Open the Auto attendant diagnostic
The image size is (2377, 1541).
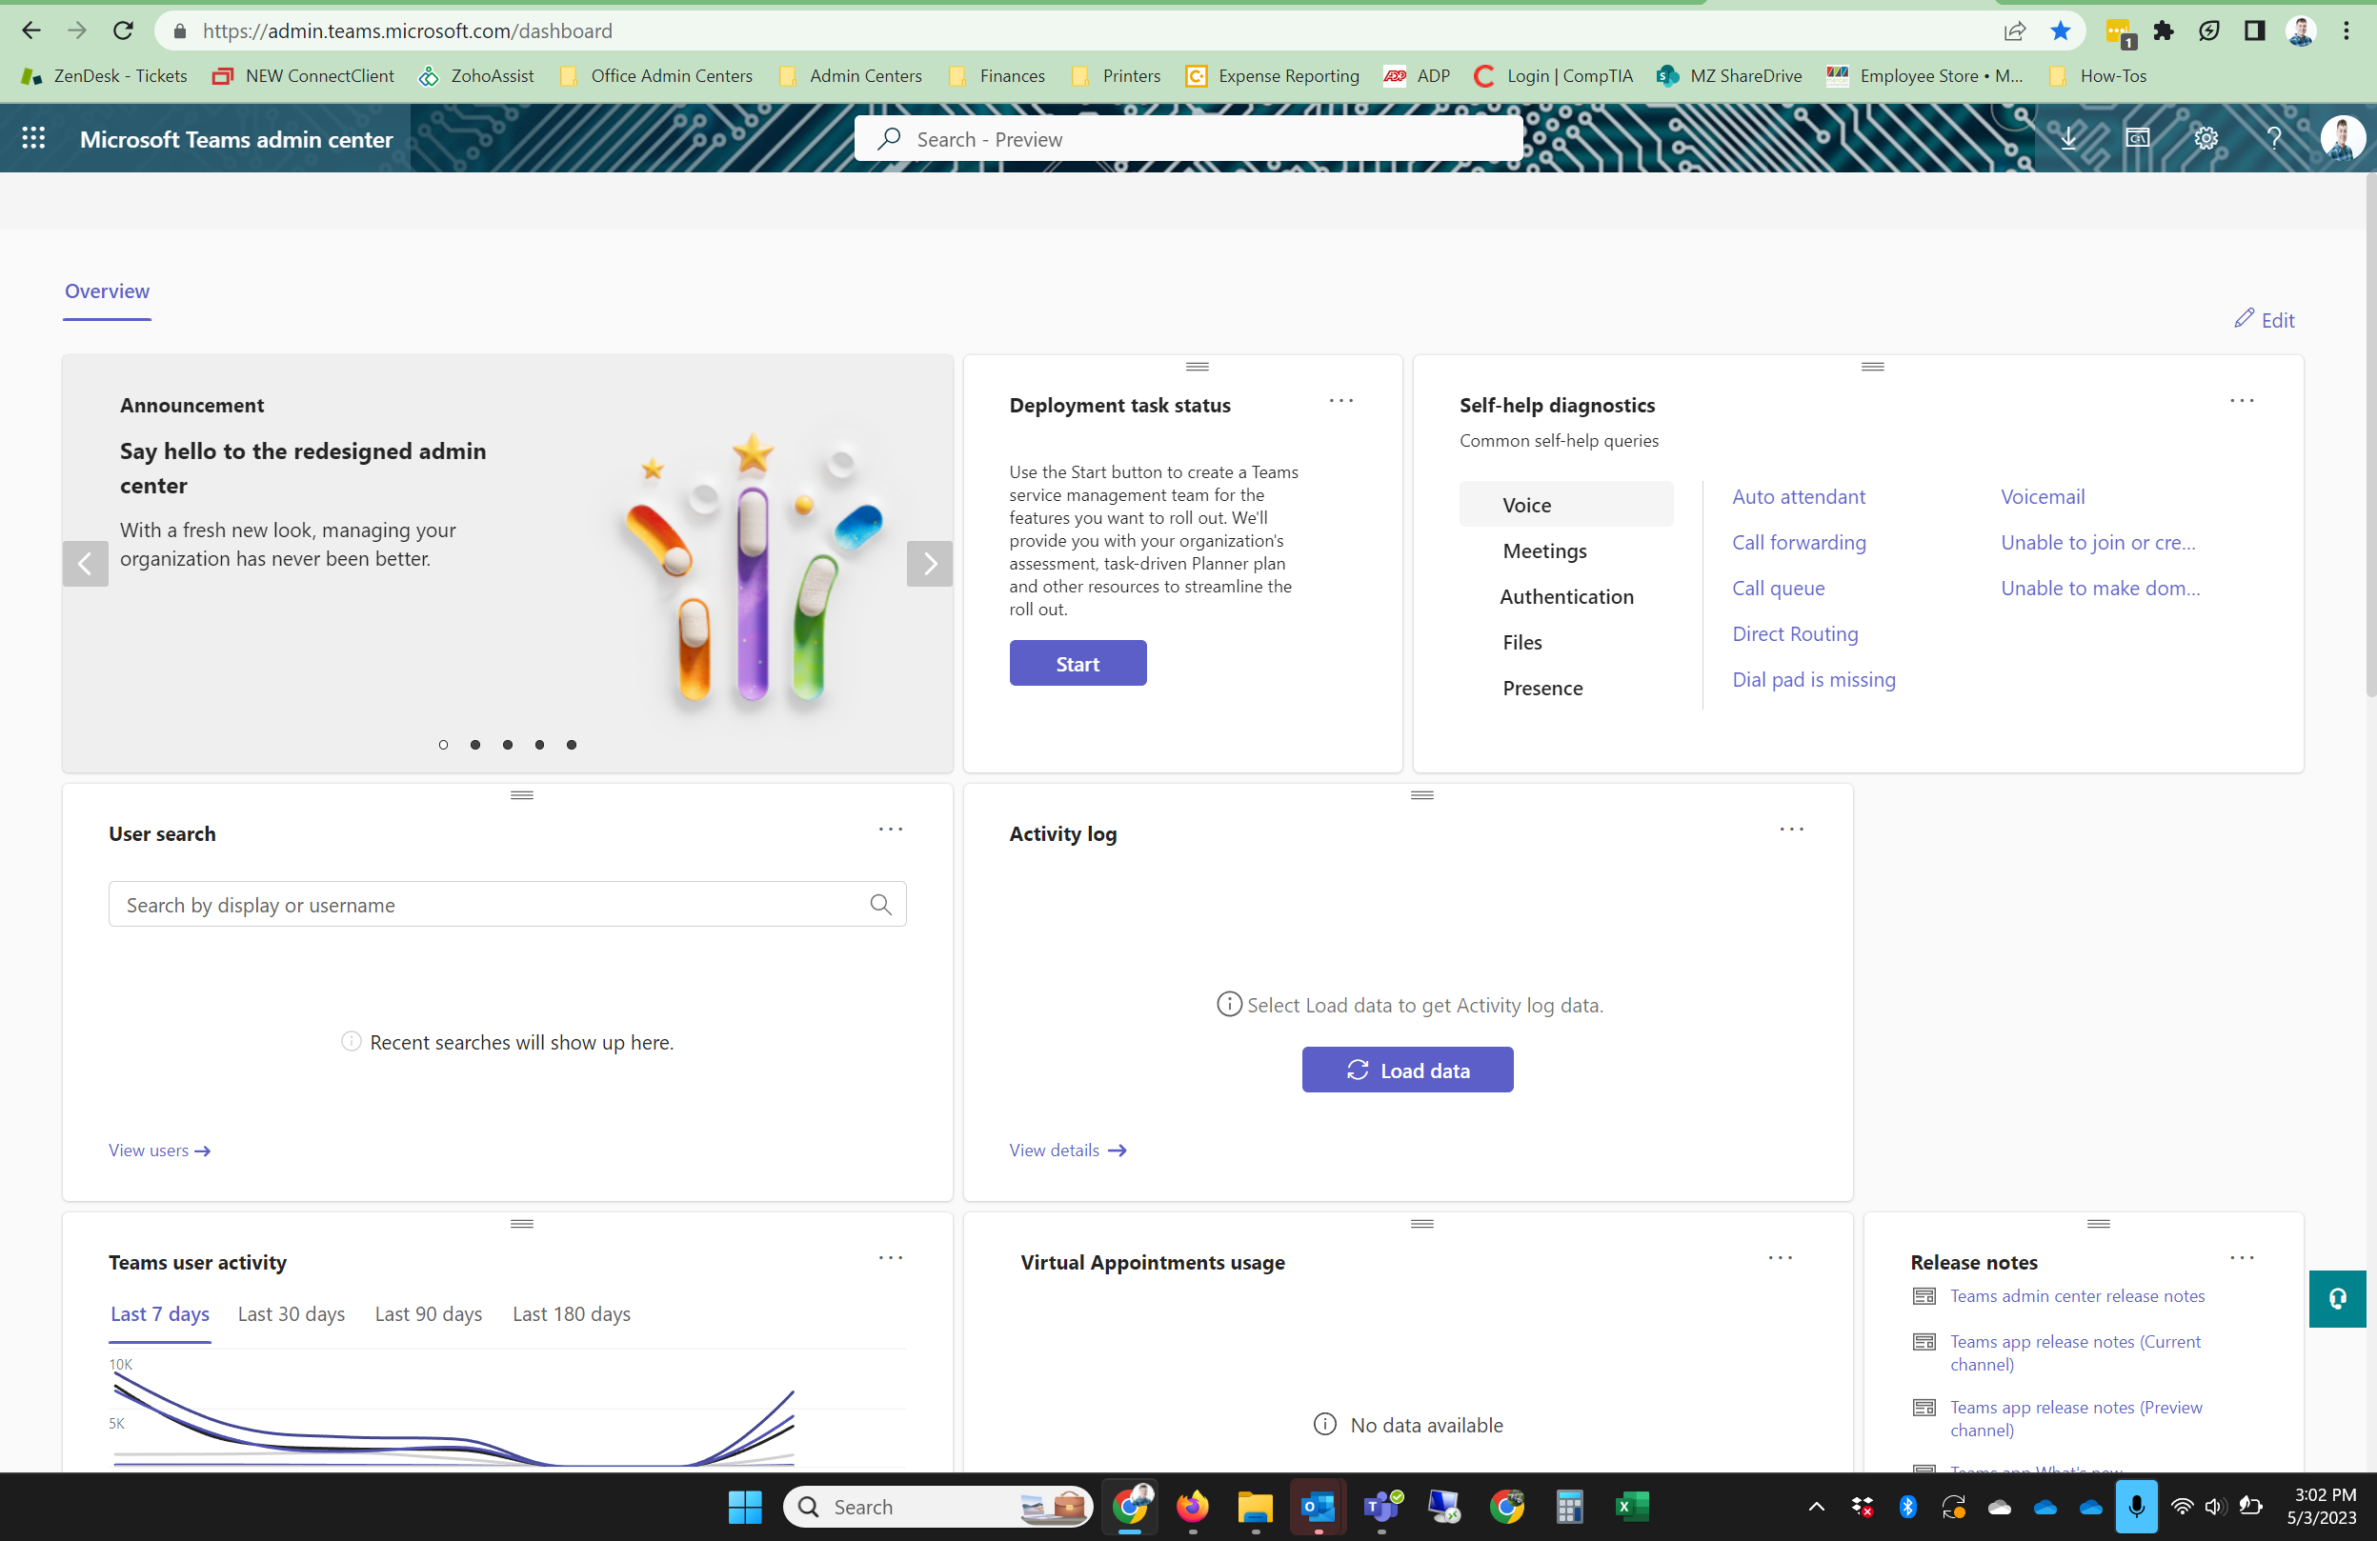pyautogui.click(x=1798, y=496)
